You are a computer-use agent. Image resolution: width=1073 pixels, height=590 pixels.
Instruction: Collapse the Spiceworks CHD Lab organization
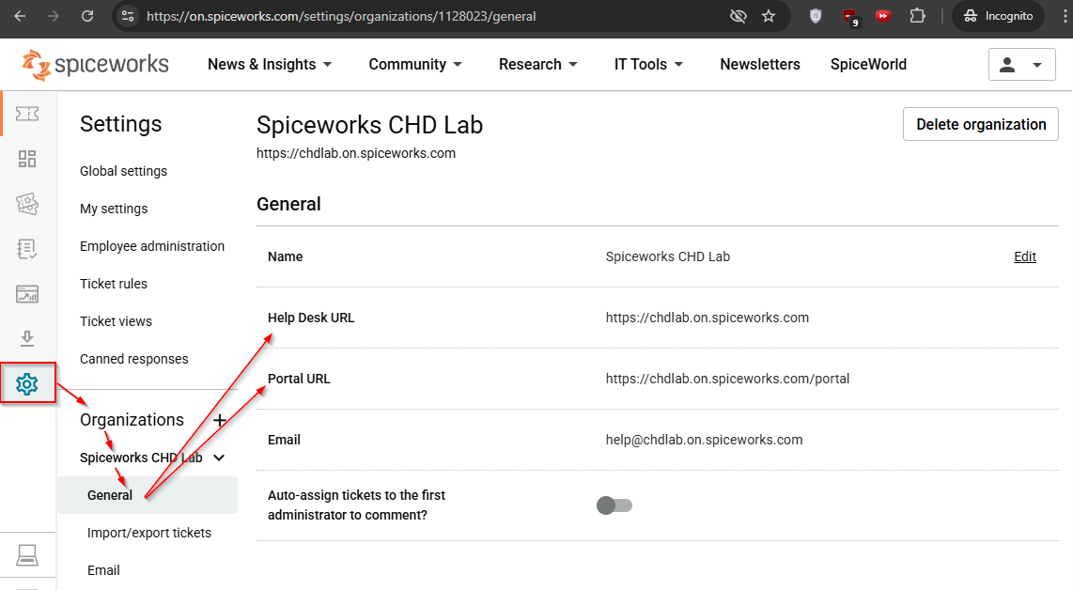[x=220, y=458]
